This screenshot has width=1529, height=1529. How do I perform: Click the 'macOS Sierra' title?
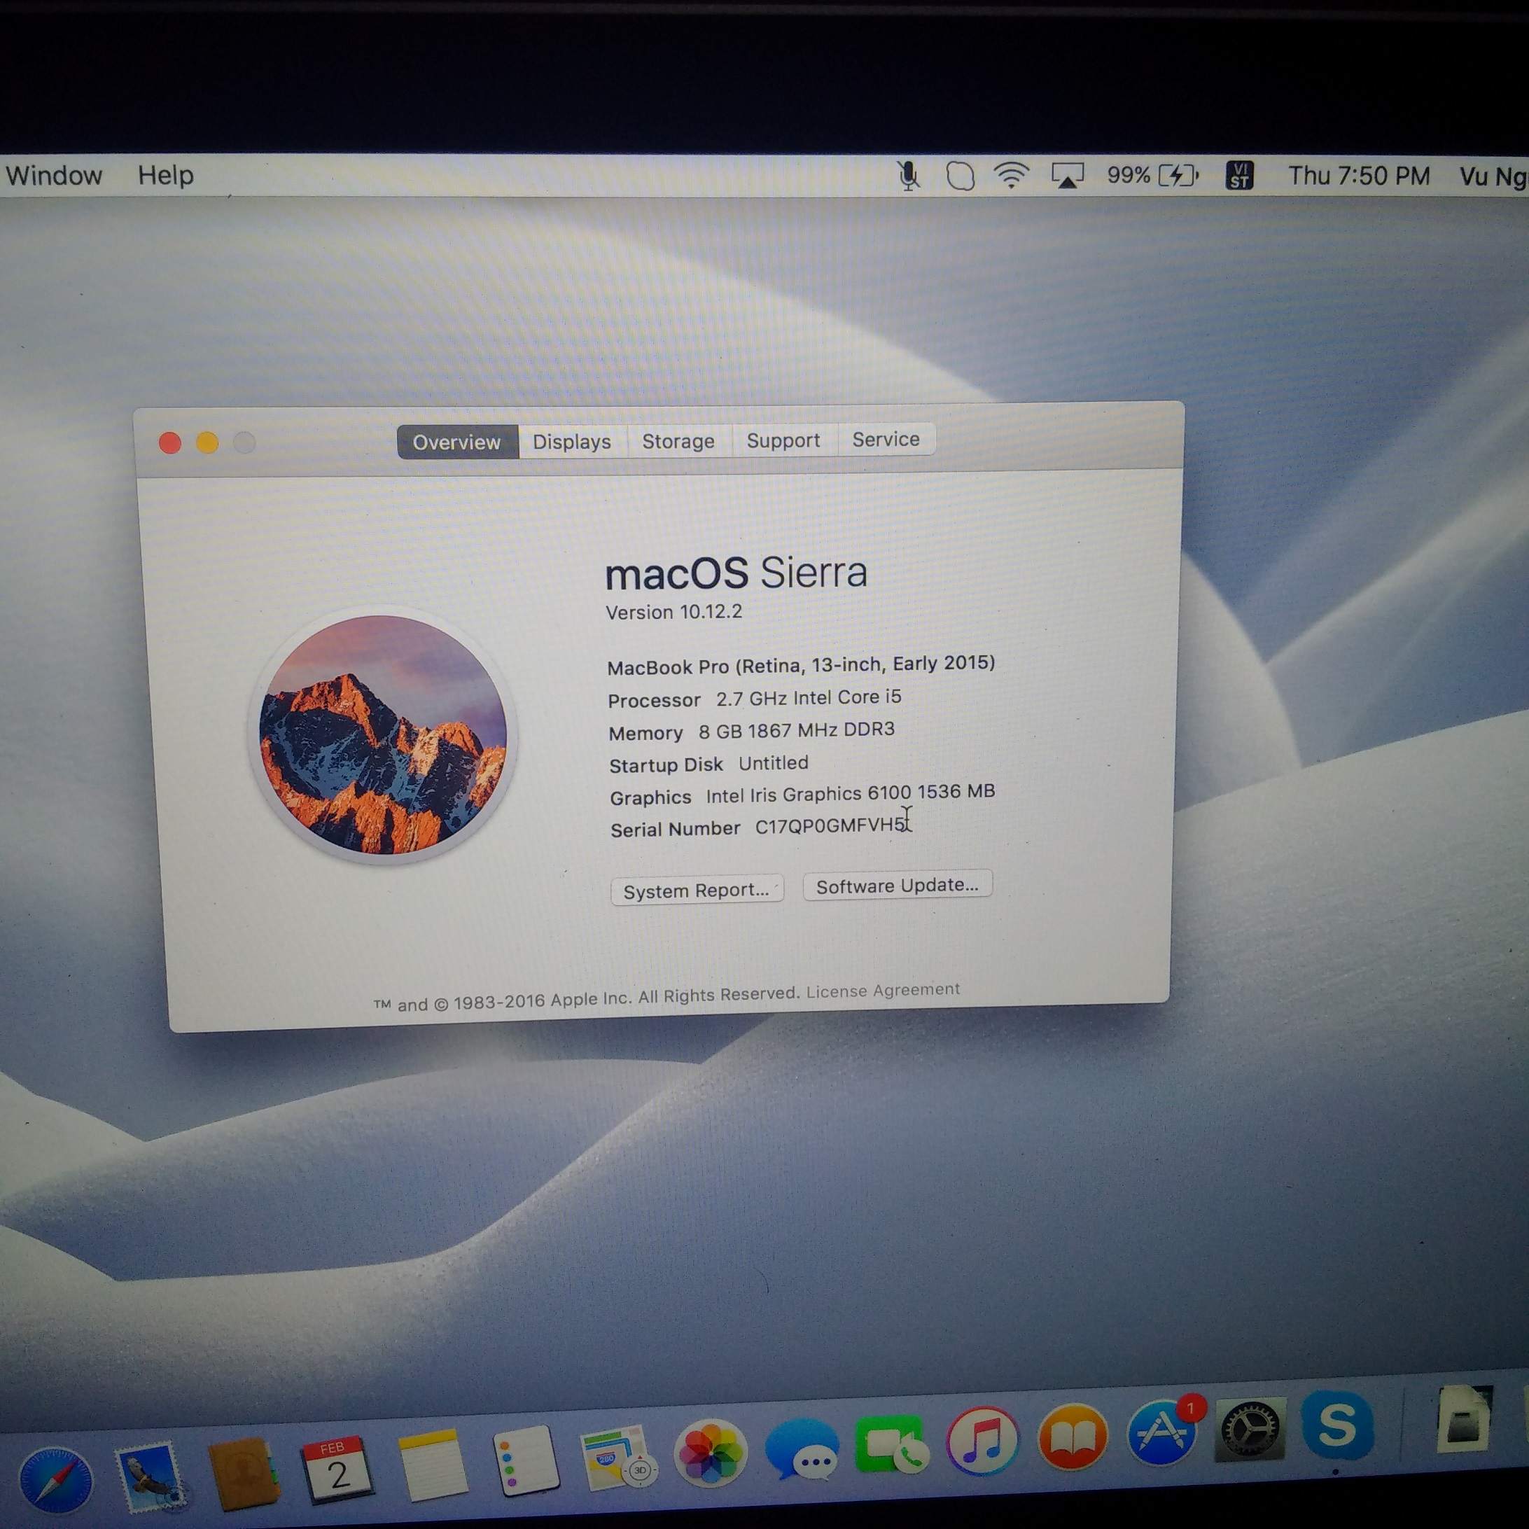point(736,572)
